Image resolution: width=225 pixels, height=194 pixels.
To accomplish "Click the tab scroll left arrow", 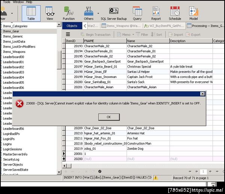I will (x=85, y=26).
